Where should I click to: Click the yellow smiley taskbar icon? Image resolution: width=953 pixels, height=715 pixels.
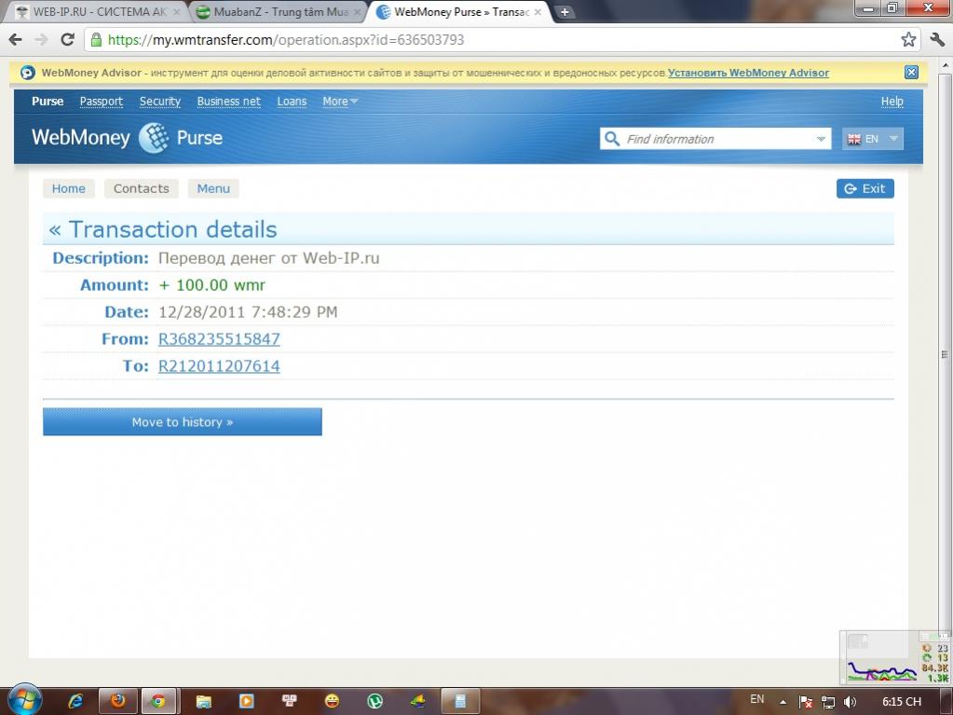pyautogui.click(x=332, y=701)
